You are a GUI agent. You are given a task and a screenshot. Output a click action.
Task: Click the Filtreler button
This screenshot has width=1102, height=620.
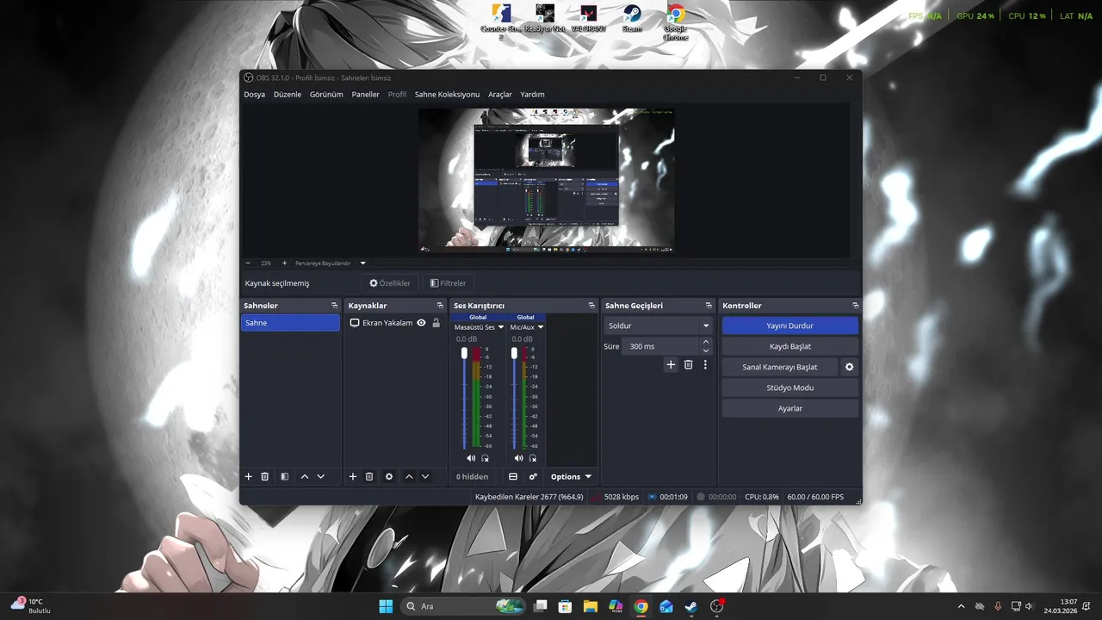[x=448, y=282]
